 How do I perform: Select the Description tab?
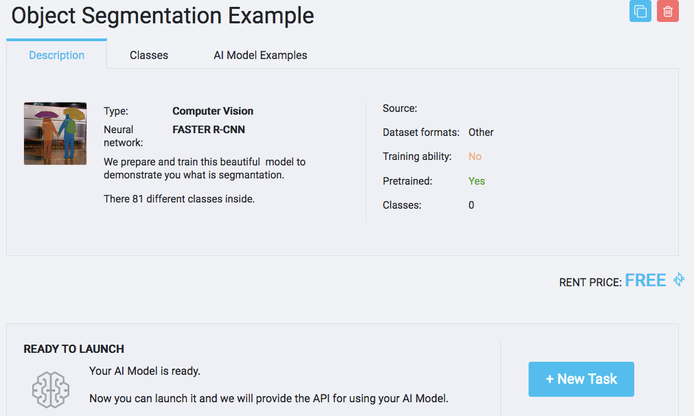click(56, 55)
